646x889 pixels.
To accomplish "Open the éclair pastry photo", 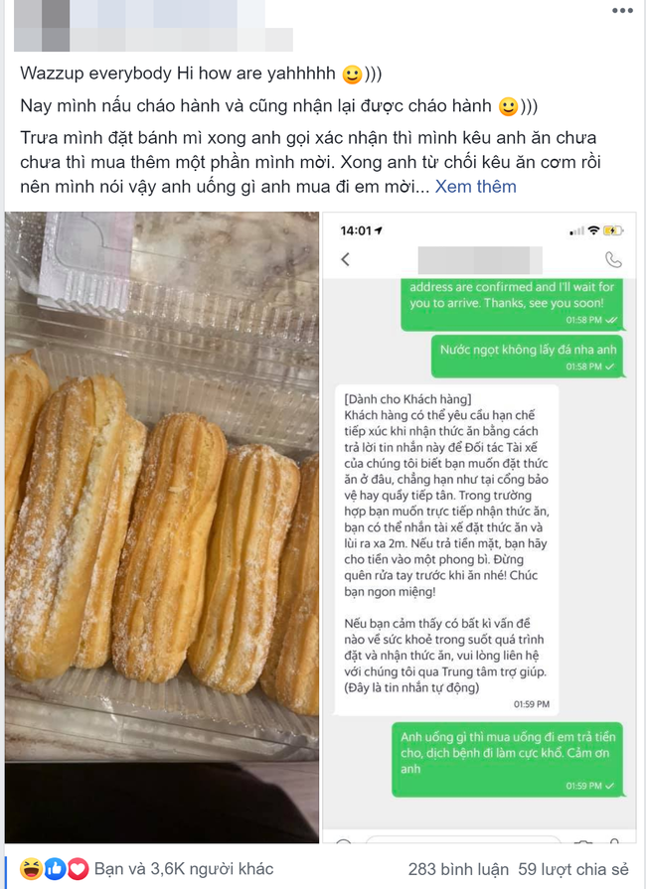I will (162, 526).
